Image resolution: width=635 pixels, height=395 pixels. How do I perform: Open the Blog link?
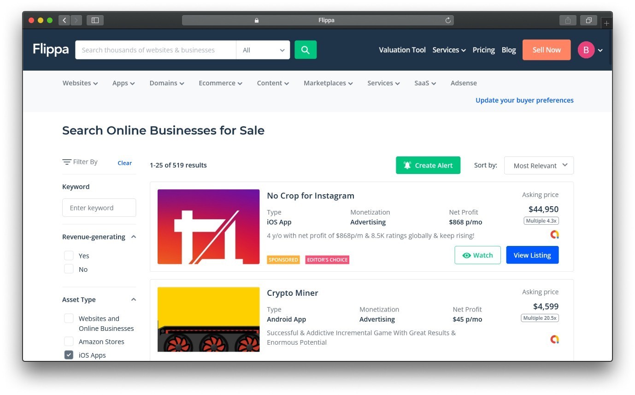509,50
